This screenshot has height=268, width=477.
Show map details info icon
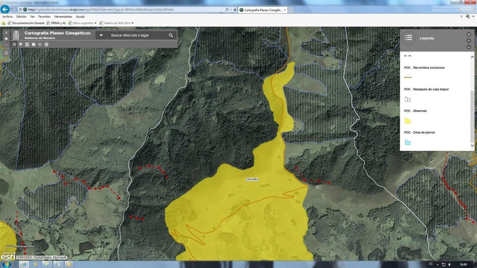33,44
